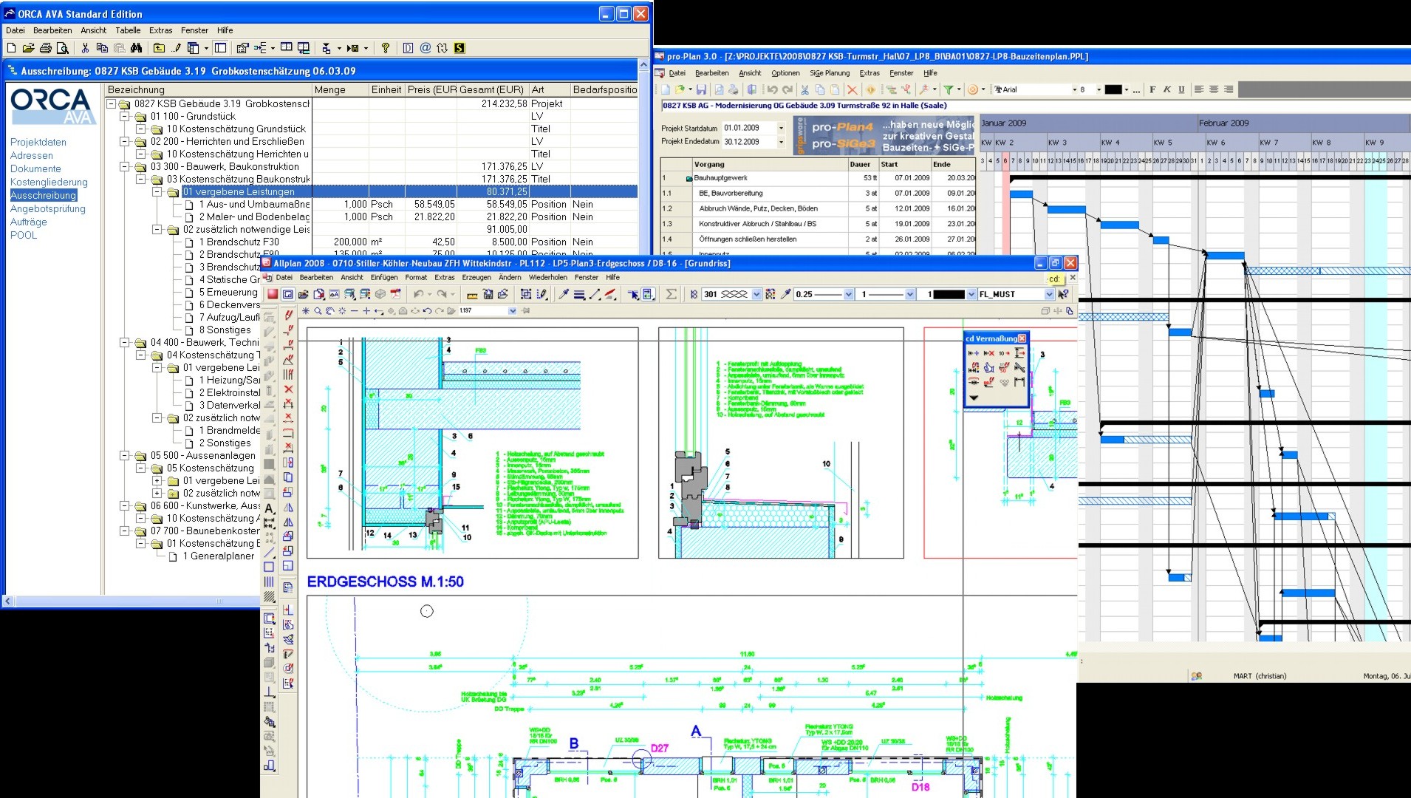Toggle italic K formatting in pro-Plan

(x=1166, y=89)
